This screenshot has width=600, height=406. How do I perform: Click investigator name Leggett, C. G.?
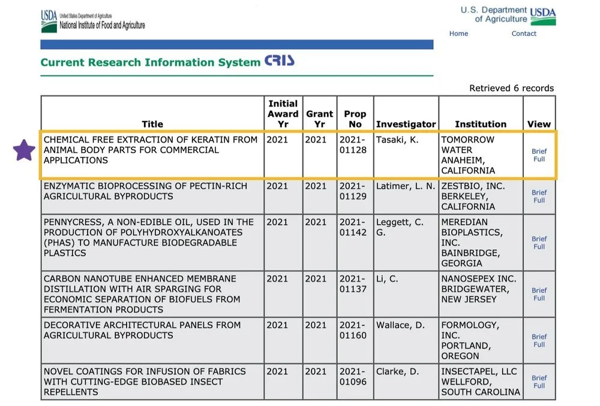[400, 228]
